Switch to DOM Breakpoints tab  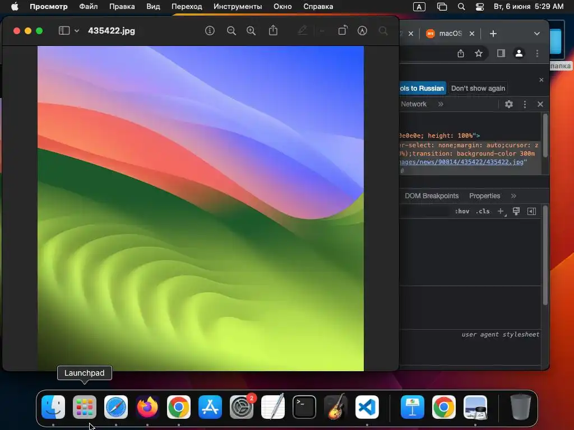point(431,196)
